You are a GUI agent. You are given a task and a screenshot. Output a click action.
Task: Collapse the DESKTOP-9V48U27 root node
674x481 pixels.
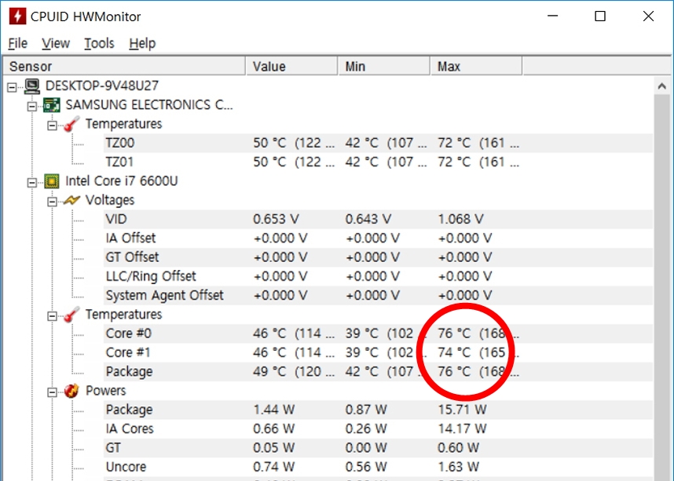click(x=12, y=87)
